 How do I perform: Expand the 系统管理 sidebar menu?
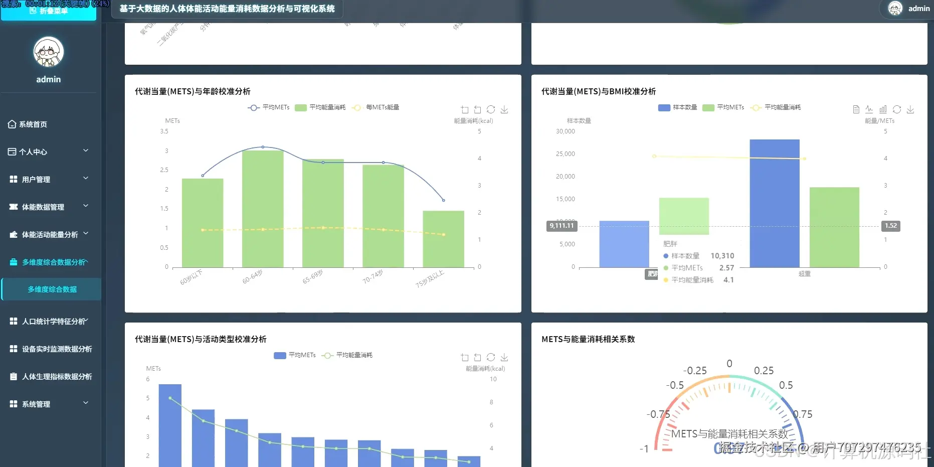(49, 404)
